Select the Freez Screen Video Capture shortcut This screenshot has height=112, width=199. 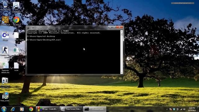pos(5,83)
